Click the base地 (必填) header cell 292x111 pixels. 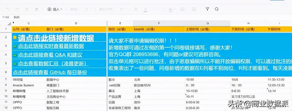point(159,29)
